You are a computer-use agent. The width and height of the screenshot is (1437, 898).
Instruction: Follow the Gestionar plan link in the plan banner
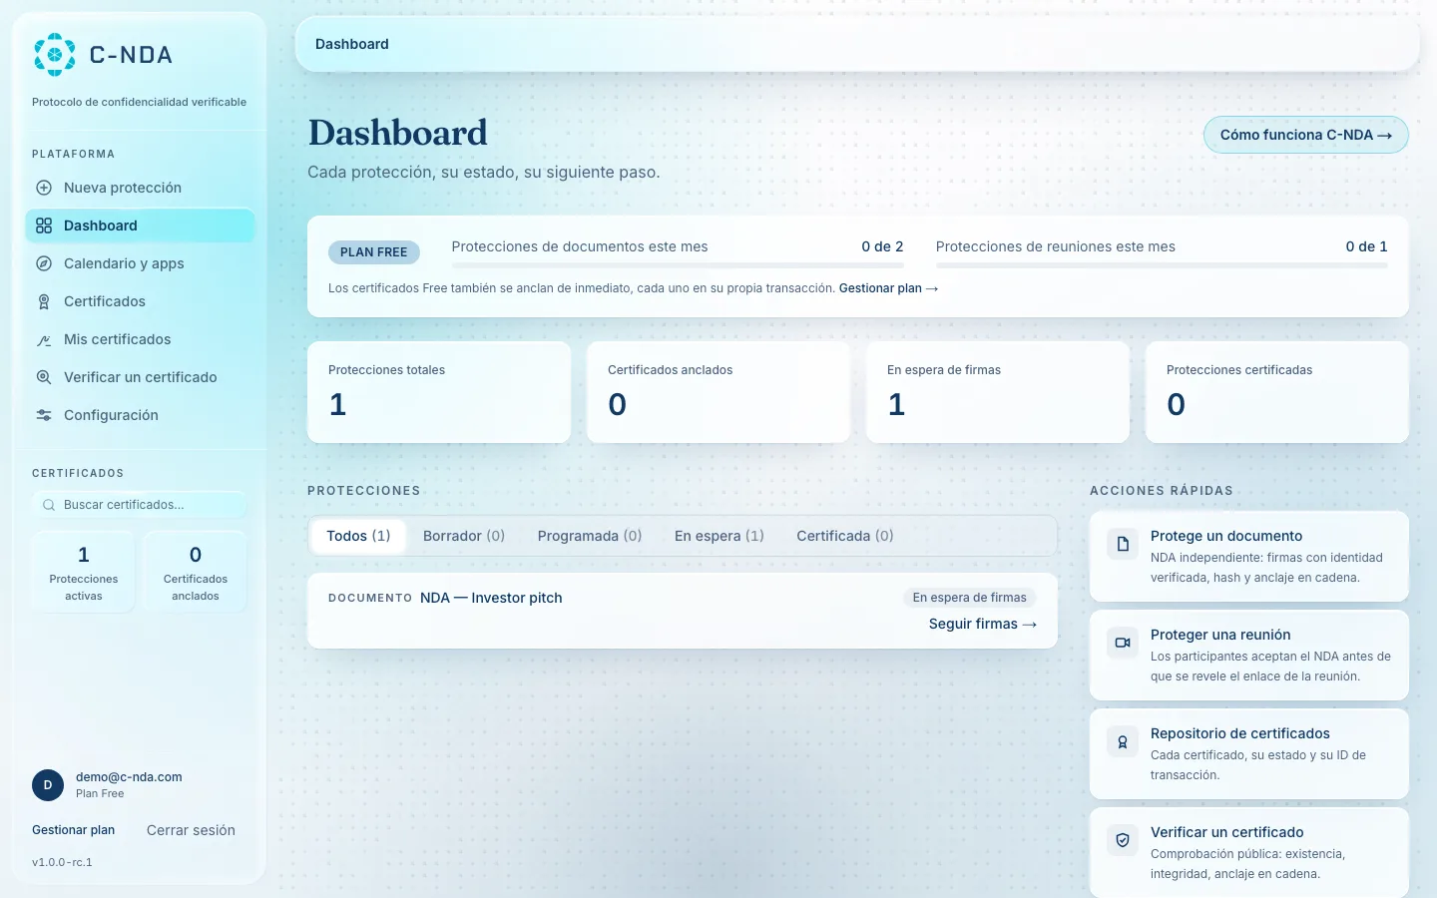pyautogui.click(x=888, y=288)
